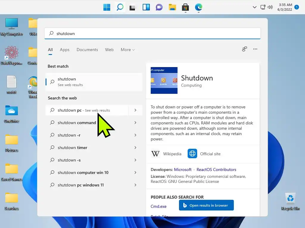Open the Recycle Bin desktop icon
The image size is (305, 228).
290,201
